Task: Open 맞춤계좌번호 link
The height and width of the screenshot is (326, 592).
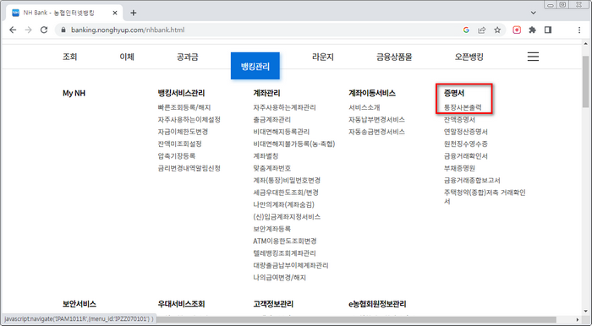Action: (x=271, y=168)
